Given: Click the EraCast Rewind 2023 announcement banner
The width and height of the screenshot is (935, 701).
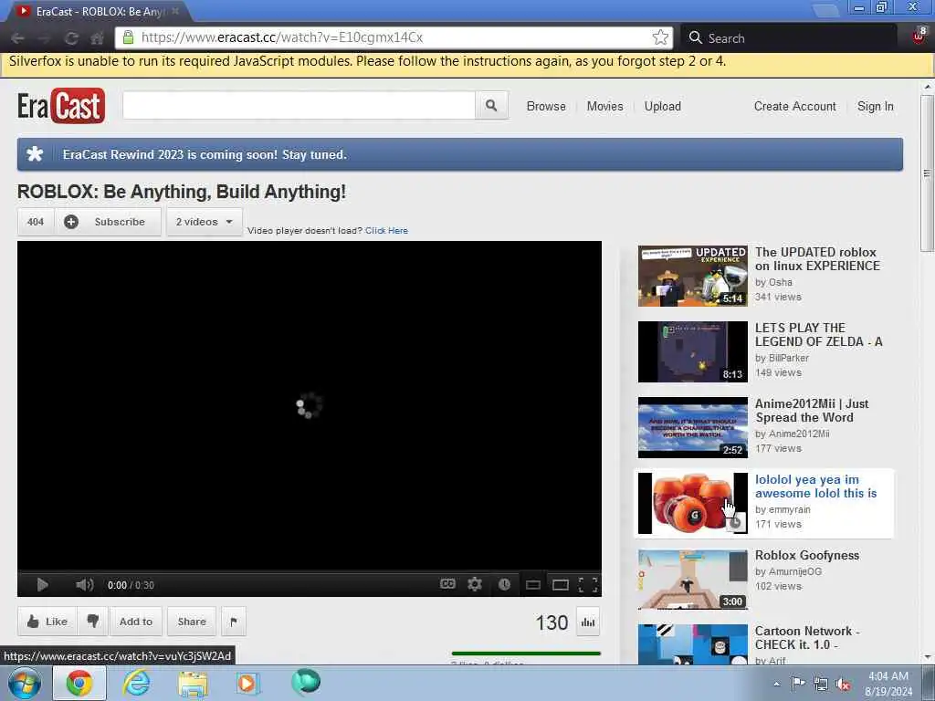Looking at the screenshot, I should click(460, 154).
